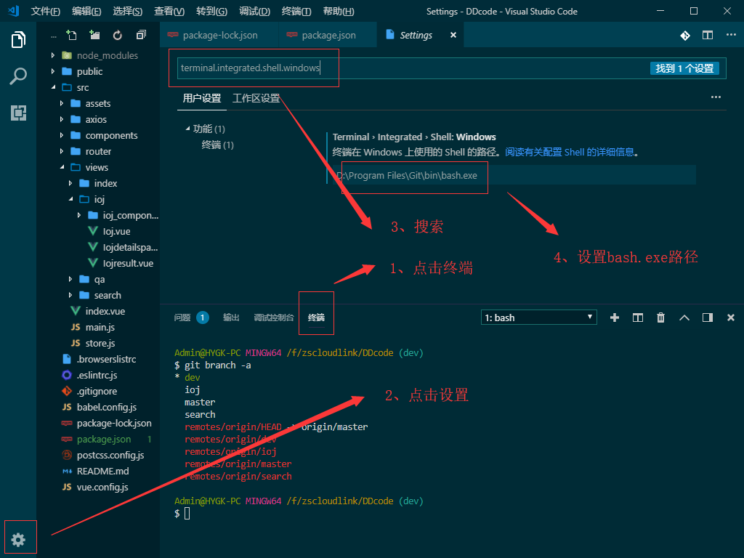The height and width of the screenshot is (558, 744).
Task: Split the editor to the right
Action: [708, 35]
